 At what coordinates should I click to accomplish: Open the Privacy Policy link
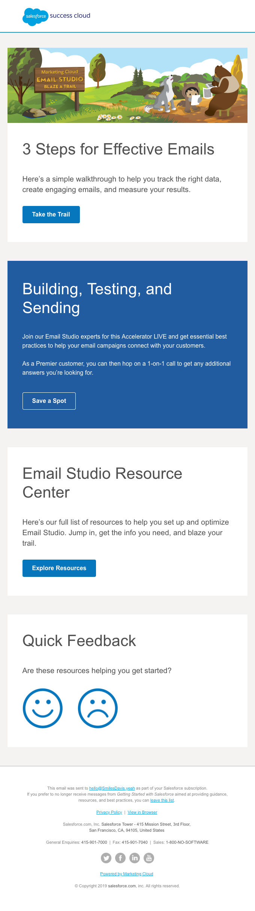click(109, 812)
